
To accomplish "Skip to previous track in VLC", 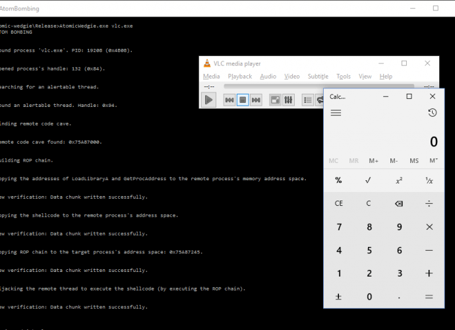I will click(229, 100).
